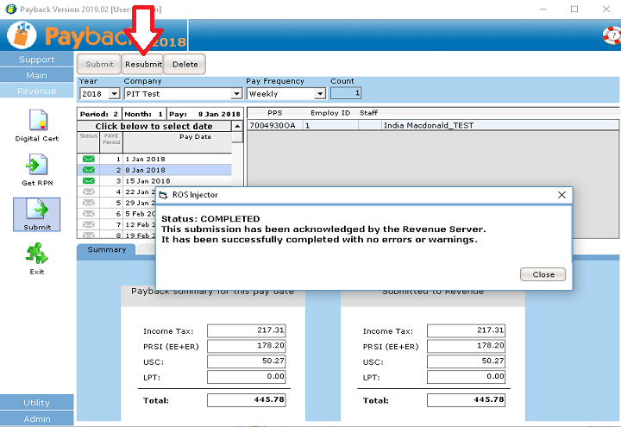The height and width of the screenshot is (427, 621).
Task: Open the Year dropdown
Action: point(113,93)
